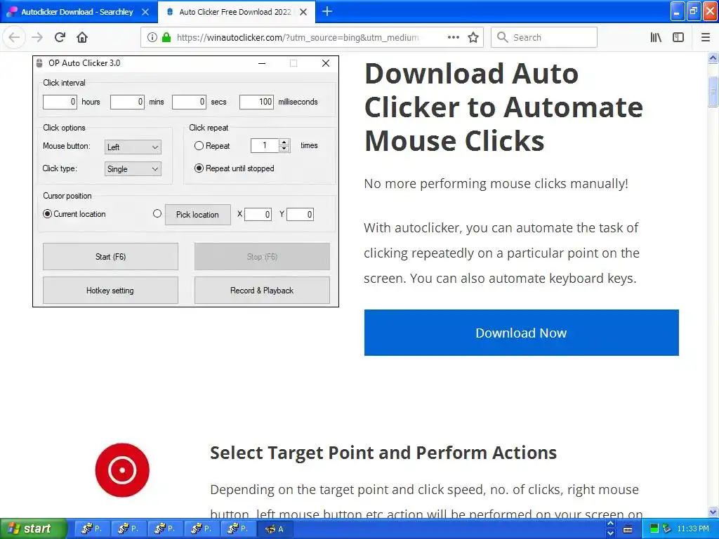Select the Repeat radio button

click(199, 146)
